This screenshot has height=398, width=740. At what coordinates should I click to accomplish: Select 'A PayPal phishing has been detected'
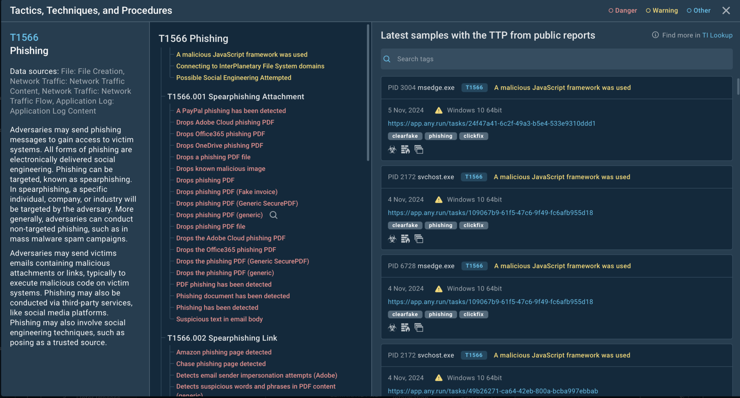tap(231, 111)
